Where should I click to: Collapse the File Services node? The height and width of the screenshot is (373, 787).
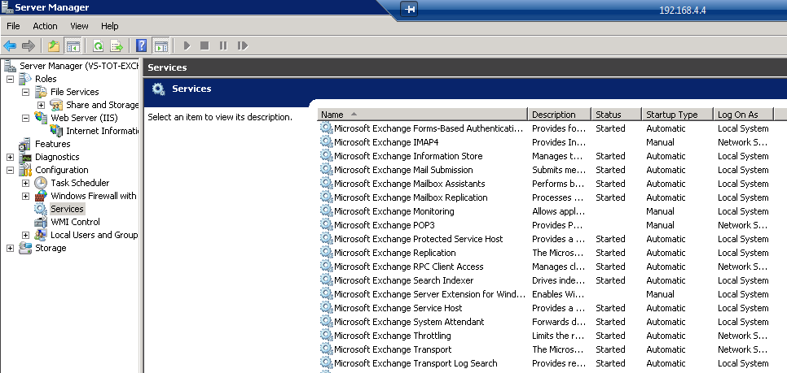coord(25,92)
